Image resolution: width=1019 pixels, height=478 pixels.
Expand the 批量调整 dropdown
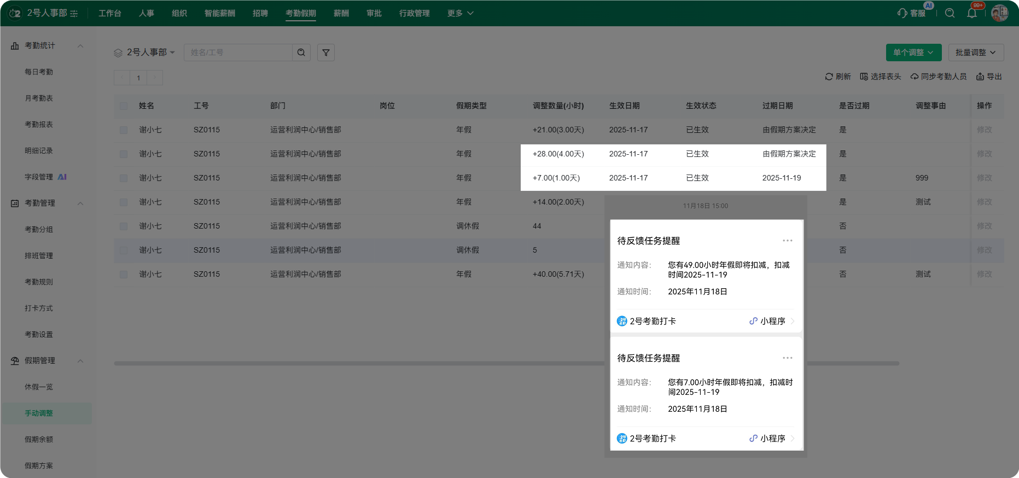pos(976,53)
